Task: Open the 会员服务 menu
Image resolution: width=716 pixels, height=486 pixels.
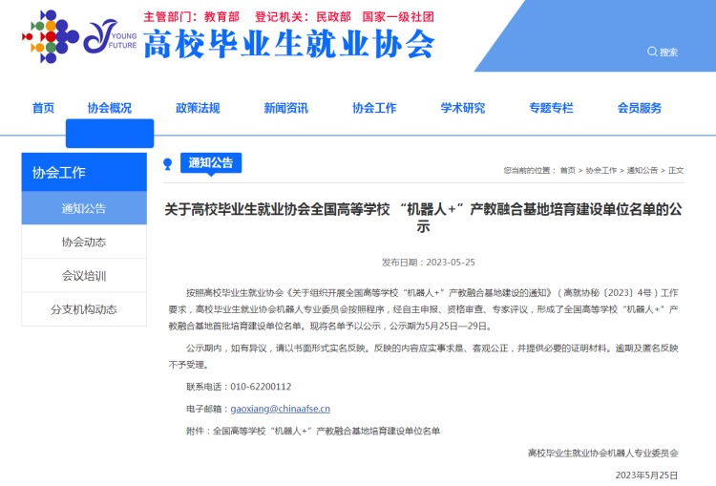Action: coord(640,108)
